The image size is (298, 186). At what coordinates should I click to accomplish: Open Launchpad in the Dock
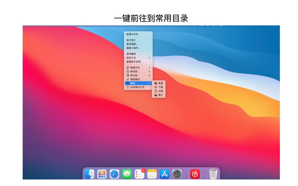[102, 174]
